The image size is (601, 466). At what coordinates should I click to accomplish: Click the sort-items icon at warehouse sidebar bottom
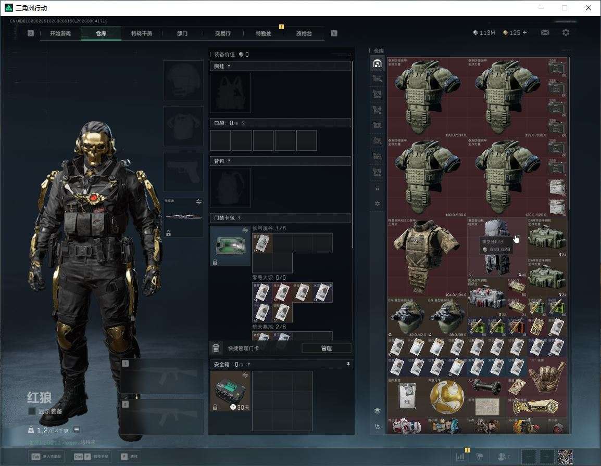click(x=377, y=426)
